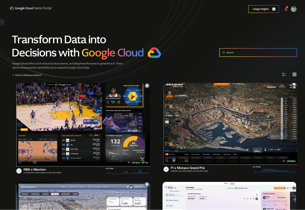Focus the Search input field
The height and width of the screenshot is (210, 305).
coord(258,52)
